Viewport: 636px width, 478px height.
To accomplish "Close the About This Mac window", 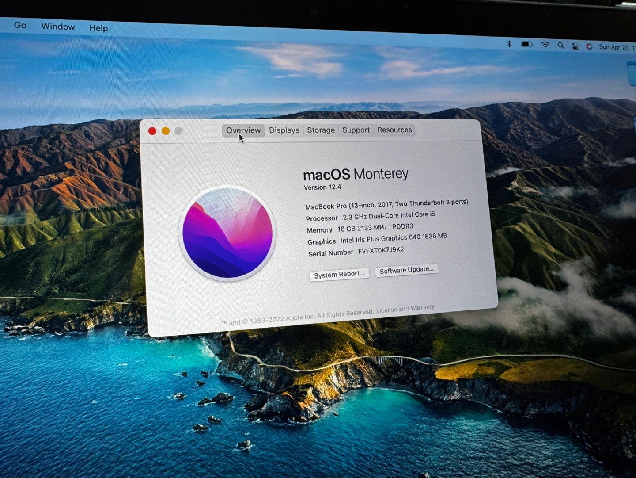I will click(x=152, y=131).
